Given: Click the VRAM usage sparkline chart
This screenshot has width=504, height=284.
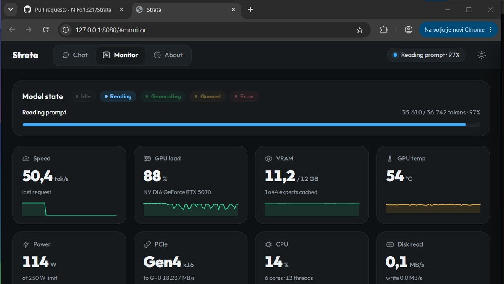Looking at the screenshot, I should click(x=312, y=209).
